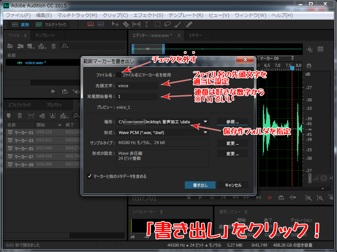
Task: Switch to the プロパティ tab
Action: [x=54, y=105]
